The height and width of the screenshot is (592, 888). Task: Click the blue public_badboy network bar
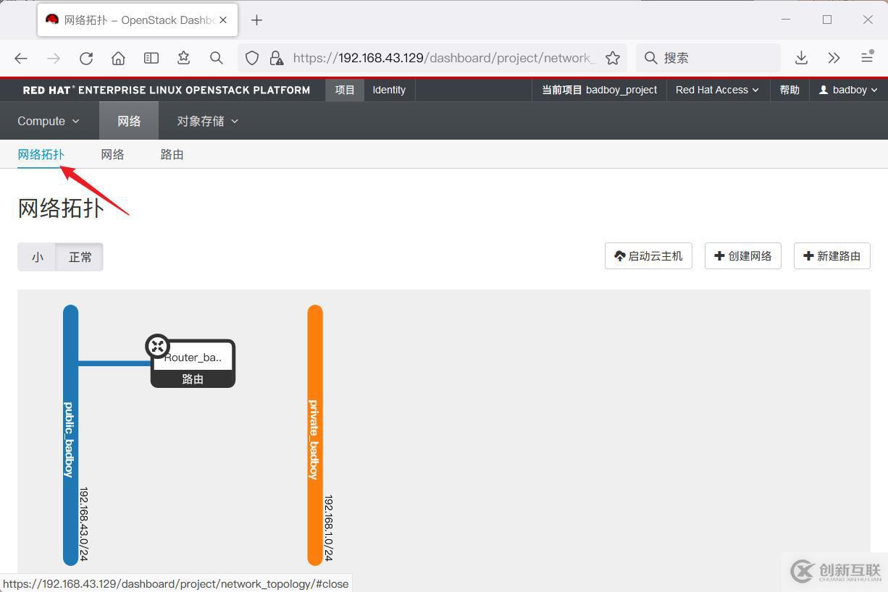(70, 435)
